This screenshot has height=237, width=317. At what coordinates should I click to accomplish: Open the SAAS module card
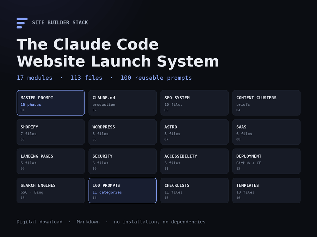click(267, 132)
